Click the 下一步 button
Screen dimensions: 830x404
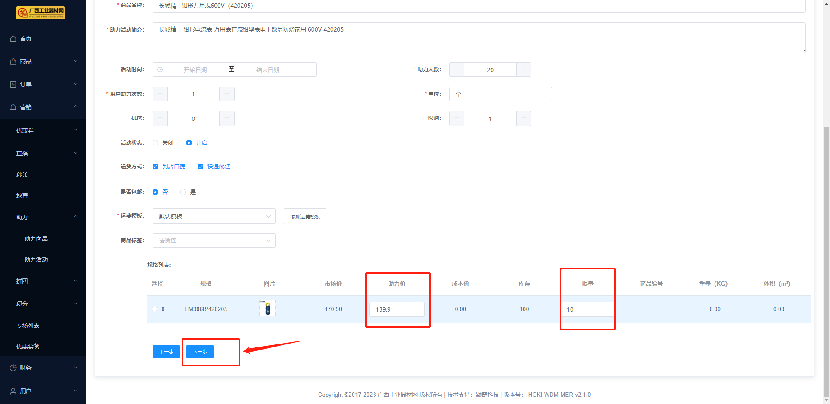coord(200,352)
